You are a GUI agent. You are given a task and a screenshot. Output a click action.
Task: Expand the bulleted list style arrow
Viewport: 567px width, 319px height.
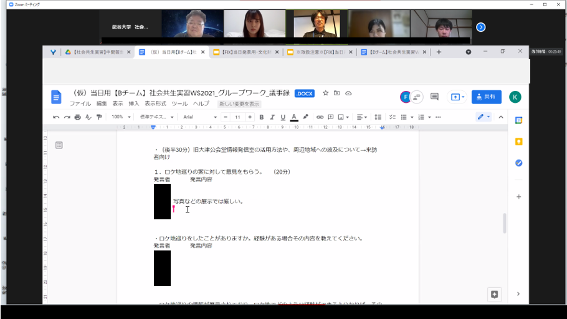412,117
